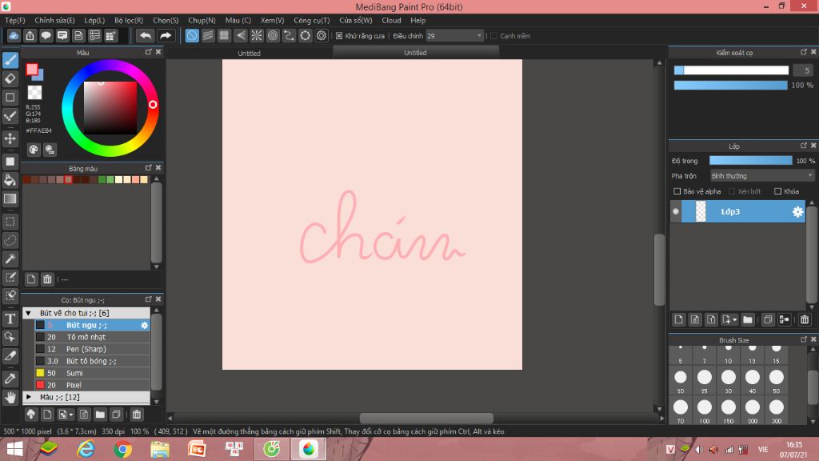Select the Bucket fill tool
The width and height of the screenshot is (819, 461).
(x=10, y=180)
